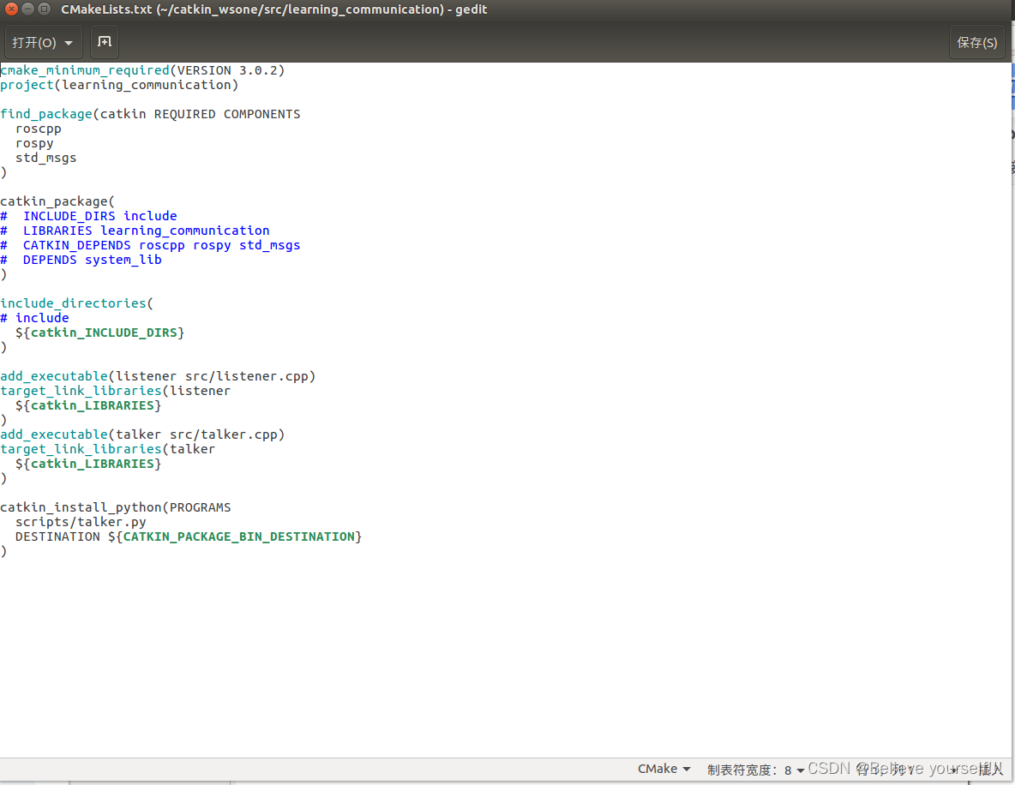The height and width of the screenshot is (785, 1015).
Task: Click the blue marker strip in the scrollbar overview
Action: tap(1011, 86)
